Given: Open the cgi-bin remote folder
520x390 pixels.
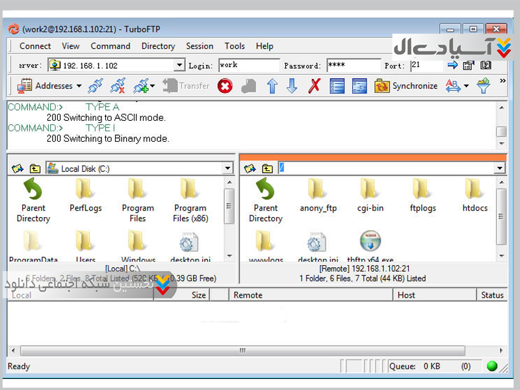Looking at the screenshot, I should click(x=370, y=196).
